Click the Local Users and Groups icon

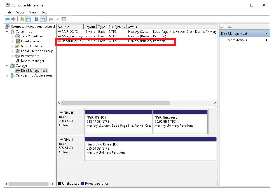pos(17,51)
